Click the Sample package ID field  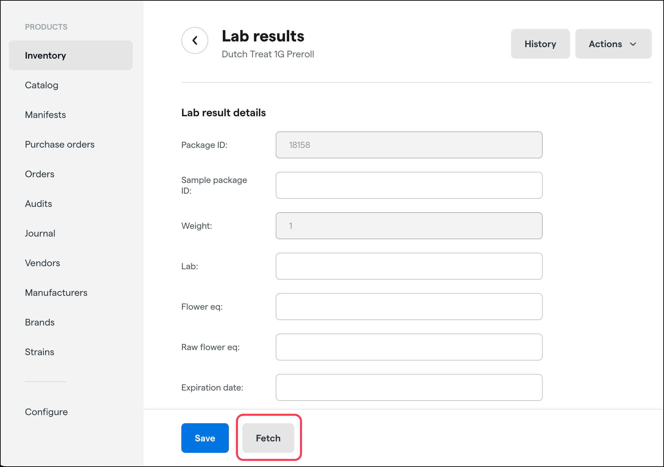click(x=409, y=185)
